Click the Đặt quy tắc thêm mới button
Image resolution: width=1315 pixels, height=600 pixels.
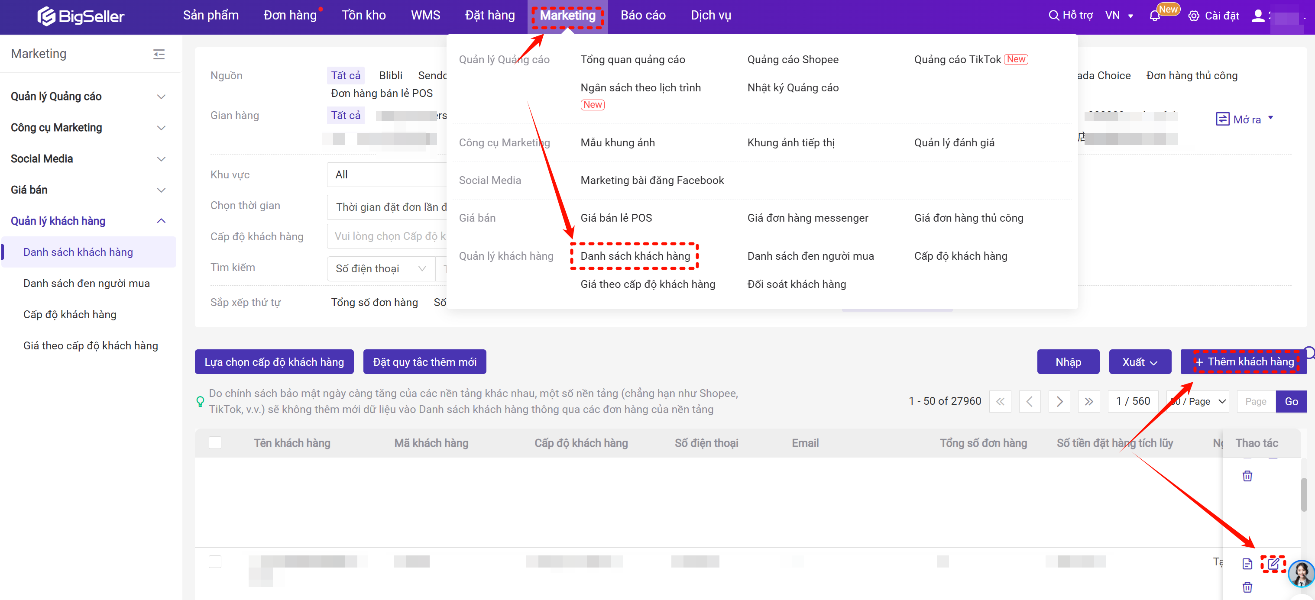[424, 362]
